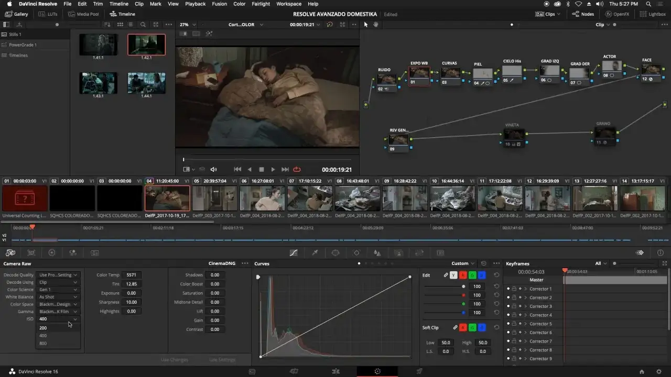Screen dimensions: 671x377
Task: Open the Keyframes palette icon
Action: tap(640, 252)
